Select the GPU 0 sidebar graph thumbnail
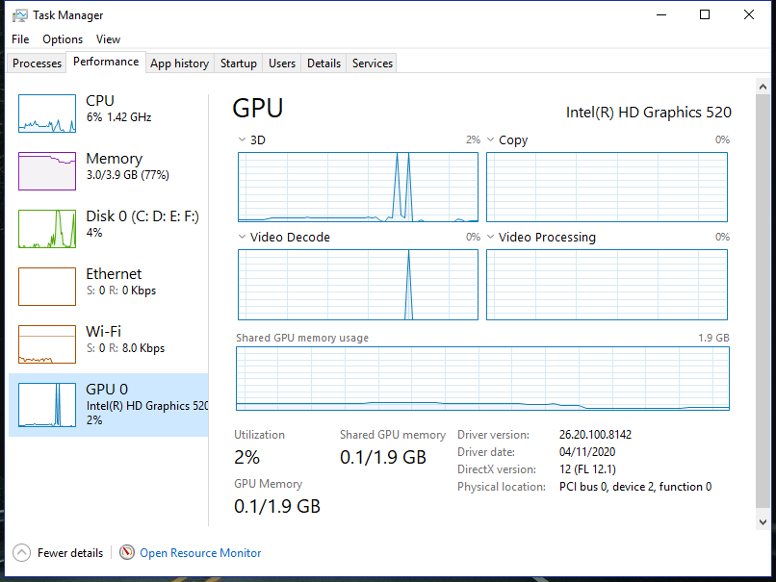The height and width of the screenshot is (582, 776). coord(47,404)
